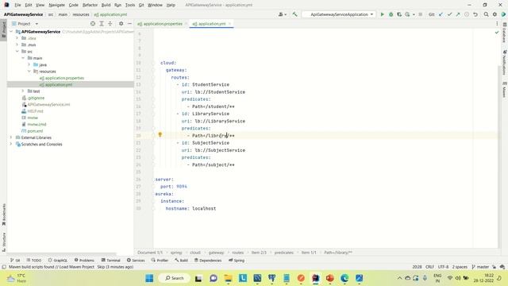Expand the .idea folder
This screenshot has height=286, width=508.
click(17, 38)
